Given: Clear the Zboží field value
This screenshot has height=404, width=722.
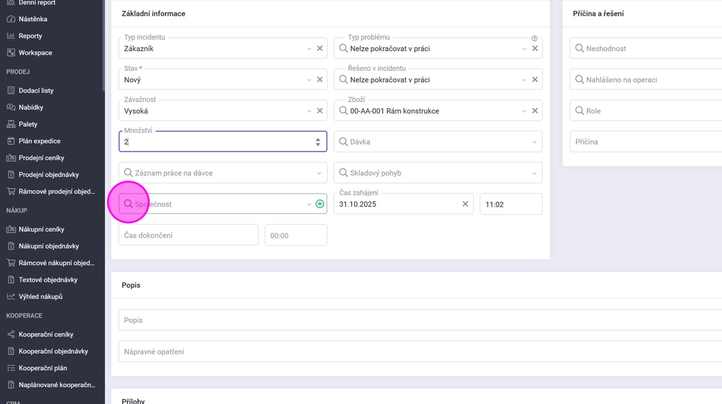Looking at the screenshot, I should 534,111.
